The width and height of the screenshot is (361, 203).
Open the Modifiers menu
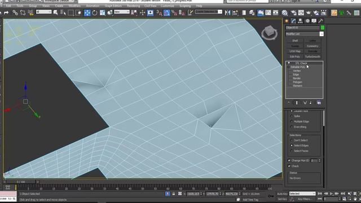tap(74, 6)
